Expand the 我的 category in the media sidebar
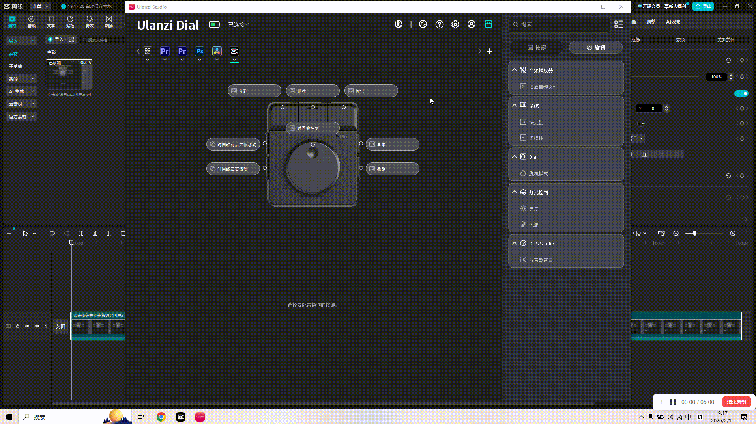Image resolution: width=756 pixels, height=424 pixels. pos(21,78)
